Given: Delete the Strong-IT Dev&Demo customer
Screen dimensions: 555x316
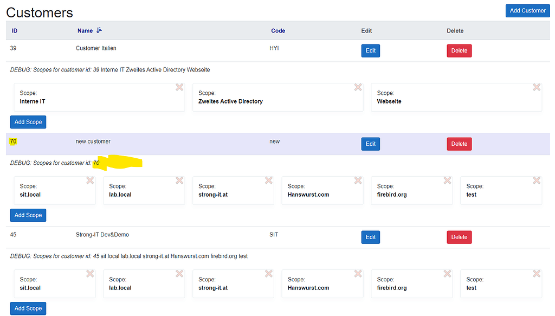Looking at the screenshot, I should 459,237.
